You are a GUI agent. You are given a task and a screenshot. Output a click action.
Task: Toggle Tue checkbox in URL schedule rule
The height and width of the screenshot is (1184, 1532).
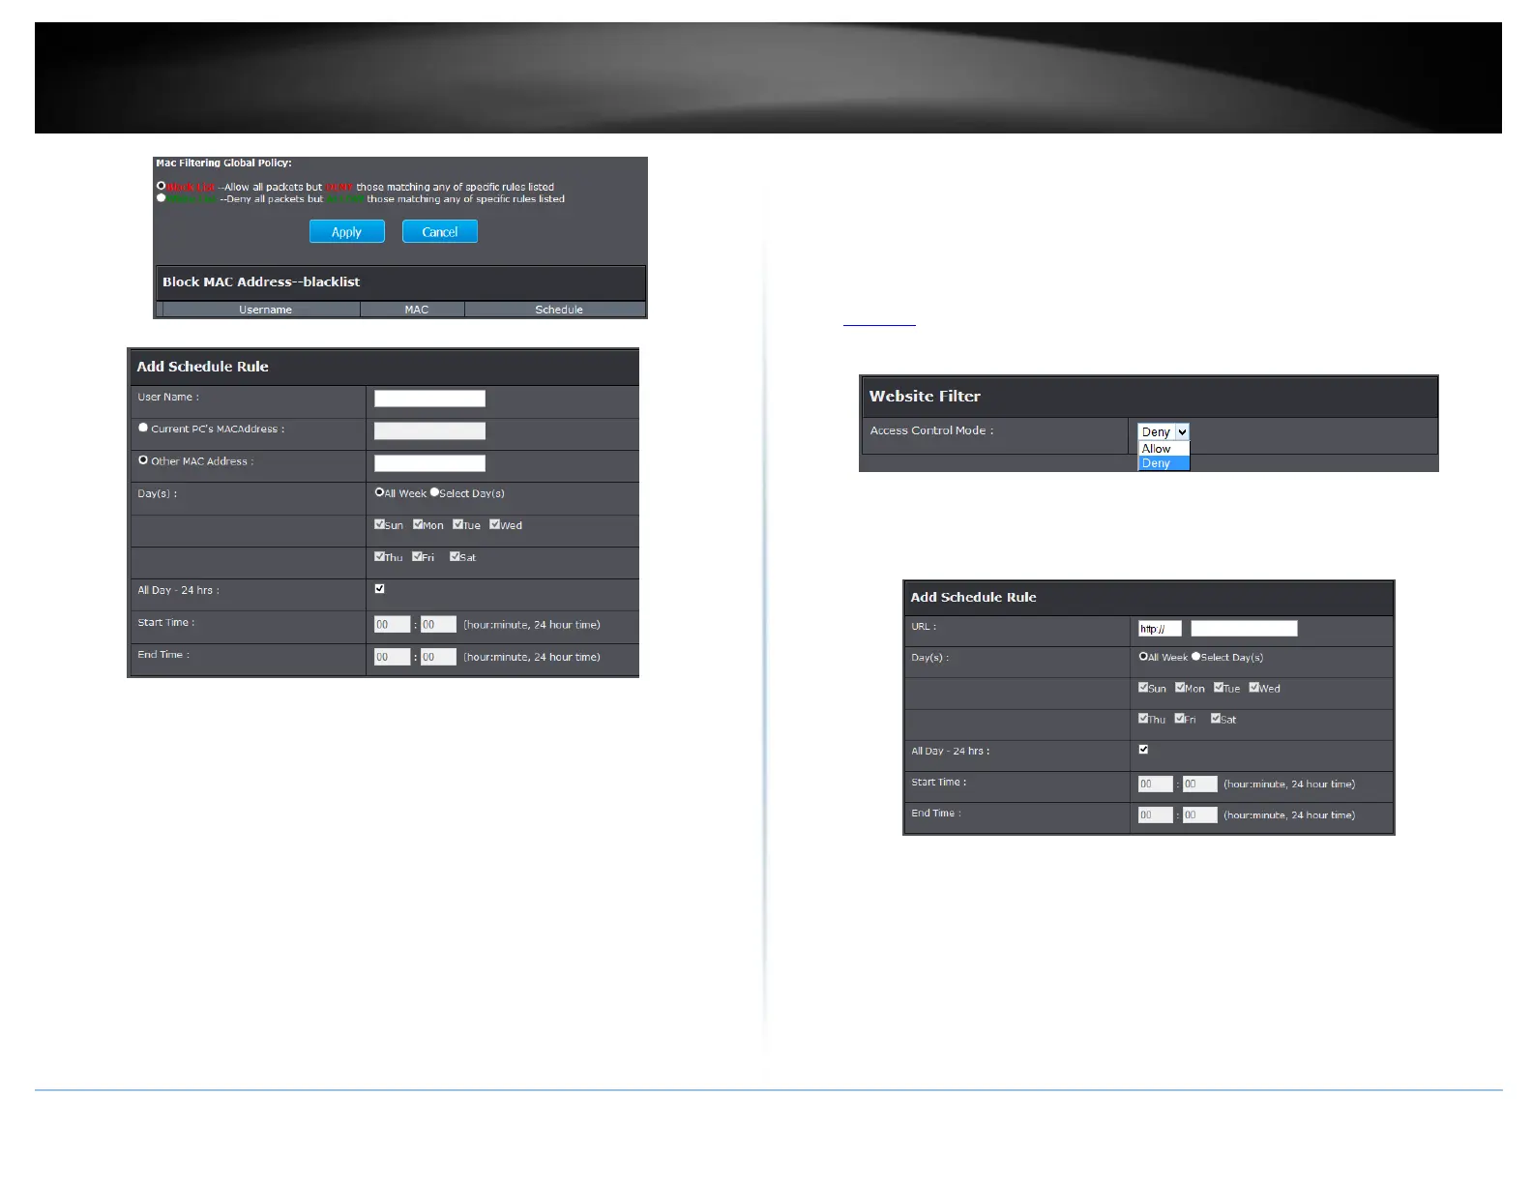(x=1219, y=688)
